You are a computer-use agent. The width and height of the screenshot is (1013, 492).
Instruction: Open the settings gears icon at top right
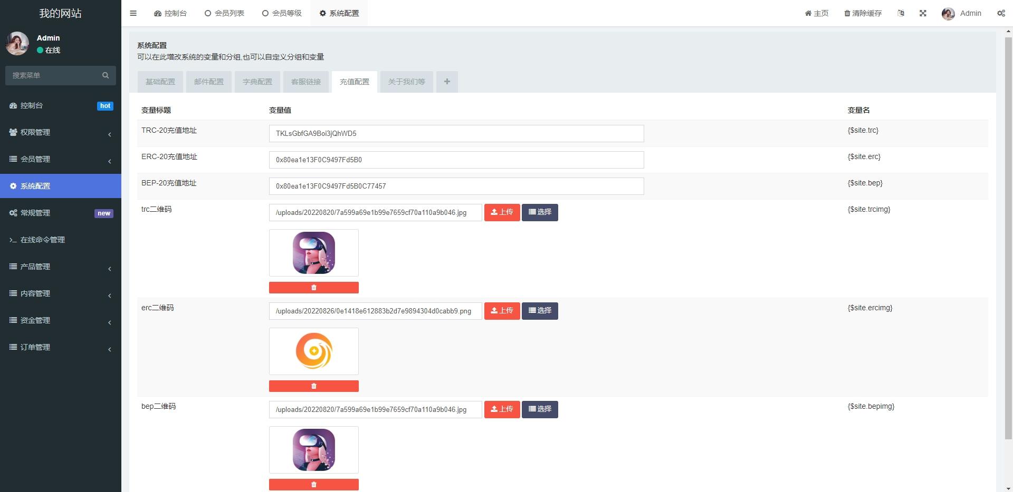coord(1001,13)
